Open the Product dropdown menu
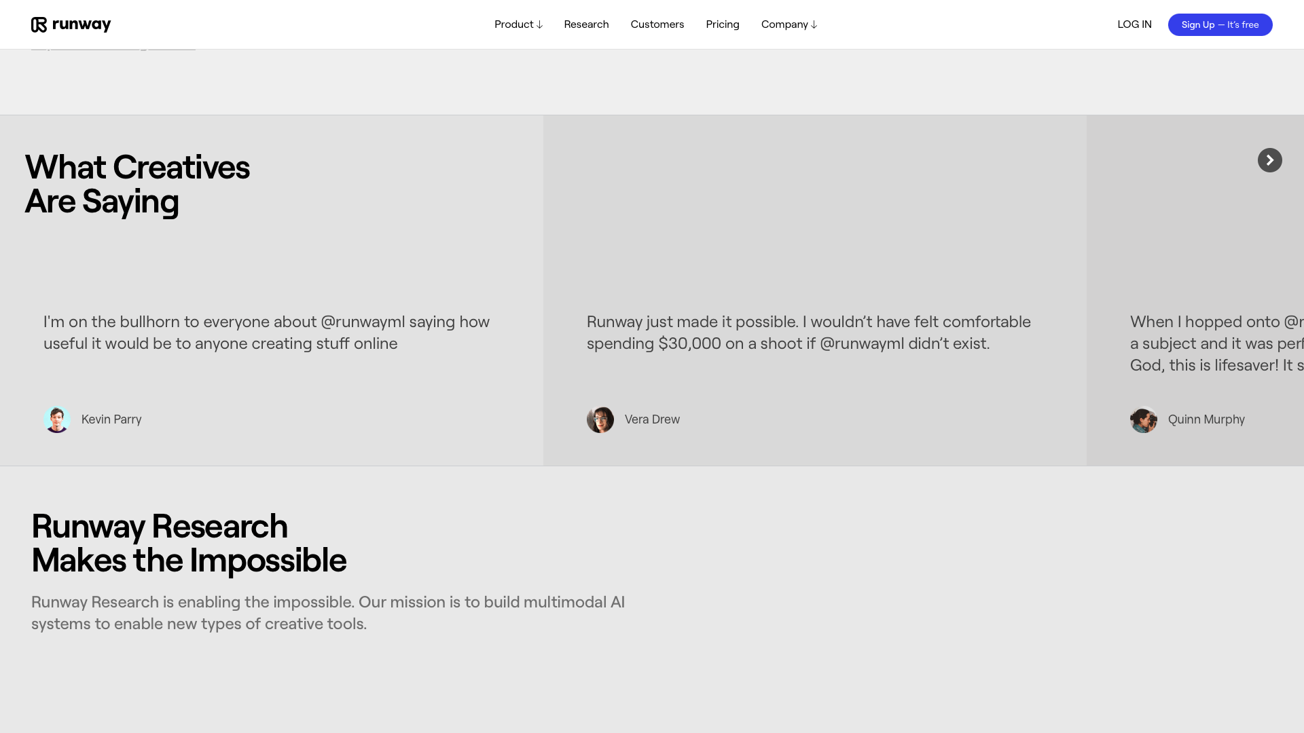The image size is (1304, 733). point(518,24)
